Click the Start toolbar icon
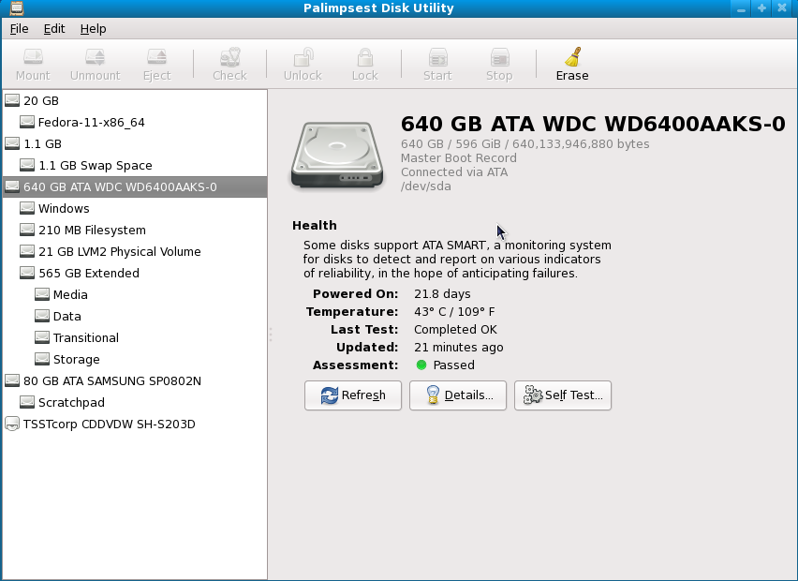This screenshot has width=798, height=581. [437, 57]
